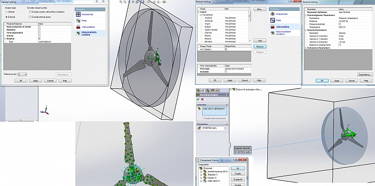Click zoom-to-fit magnifier in viewport toolbar
Screen dimensions: 375x186
121,2
